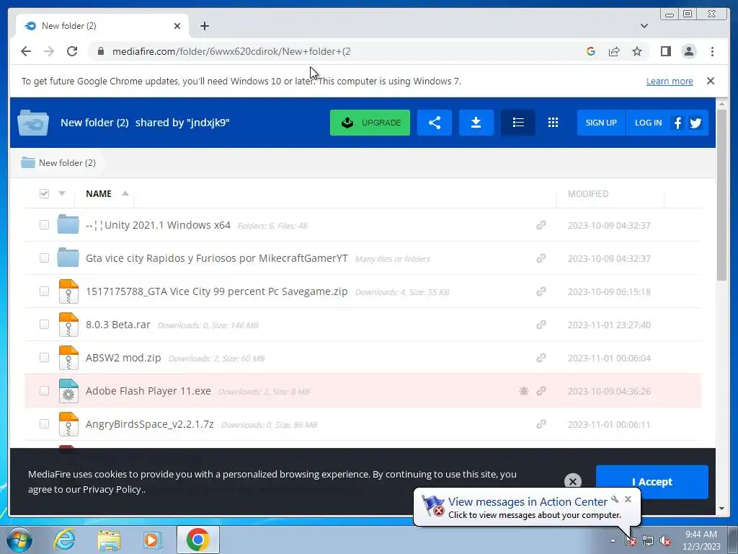Click the address bar URL field
The image size is (738, 554).
pyautogui.click(x=339, y=51)
